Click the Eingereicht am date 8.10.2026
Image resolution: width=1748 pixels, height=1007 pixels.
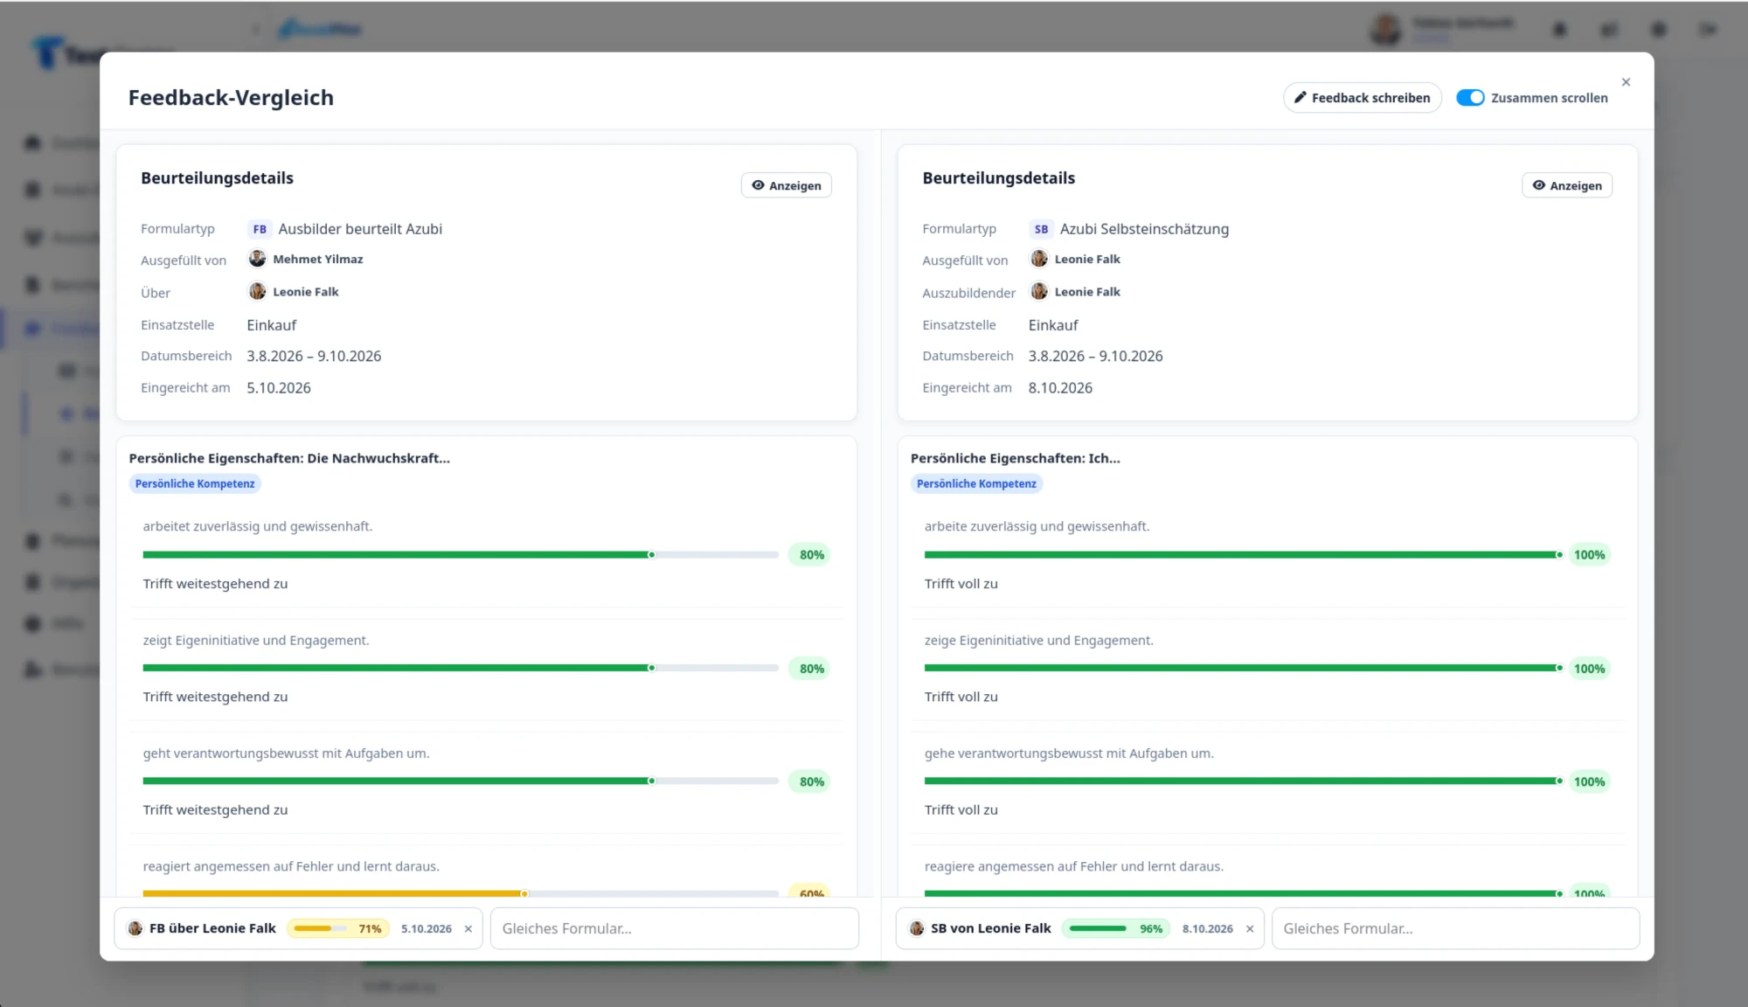pos(1060,388)
